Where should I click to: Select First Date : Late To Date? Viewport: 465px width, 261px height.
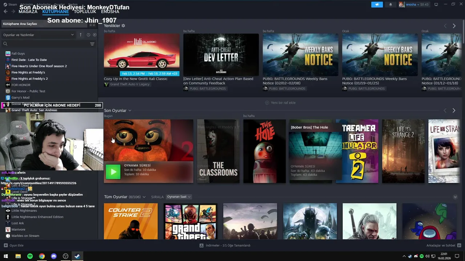tap(29, 60)
